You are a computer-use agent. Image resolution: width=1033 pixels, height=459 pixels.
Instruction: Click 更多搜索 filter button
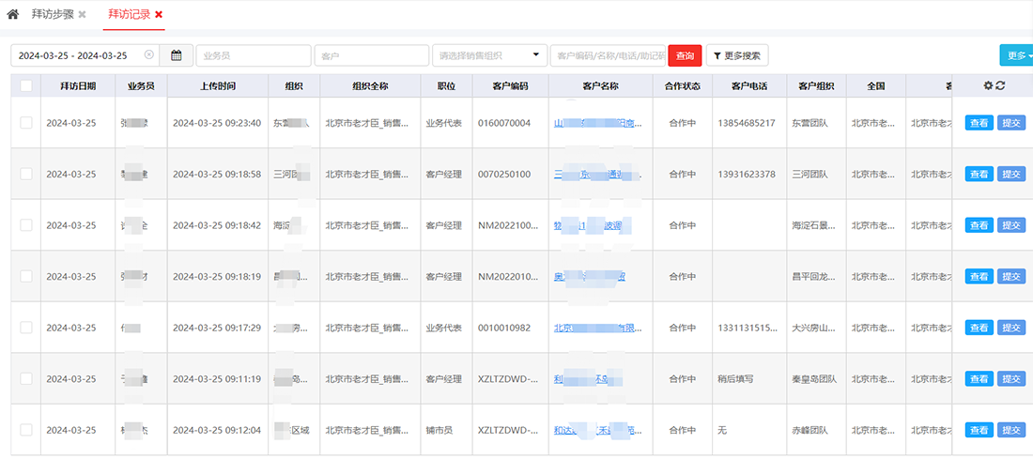[736, 55]
